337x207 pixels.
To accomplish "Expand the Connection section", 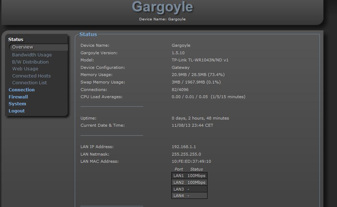I will (21, 90).
